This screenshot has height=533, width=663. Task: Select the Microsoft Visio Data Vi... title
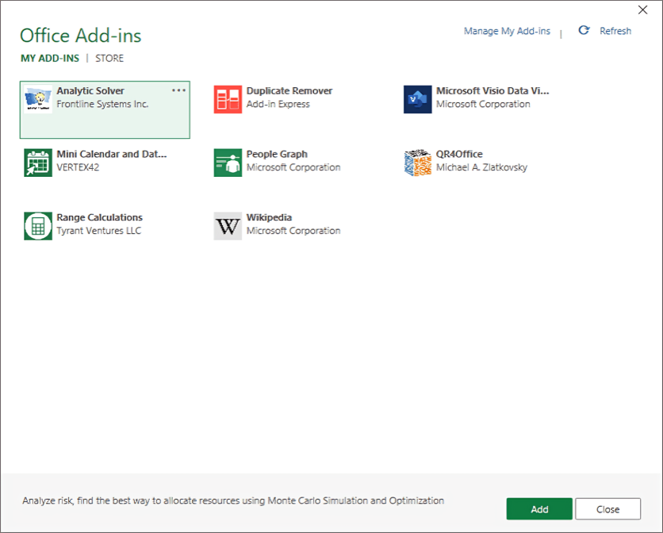point(492,91)
